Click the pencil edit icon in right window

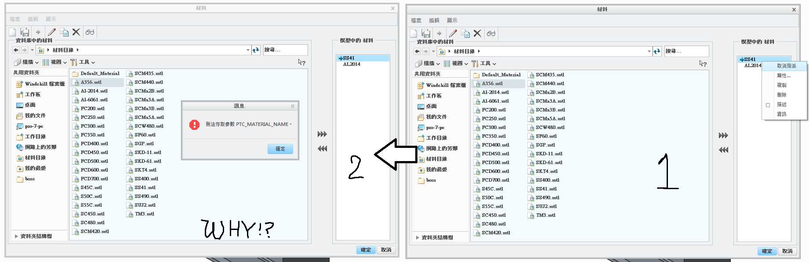(x=453, y=33)
